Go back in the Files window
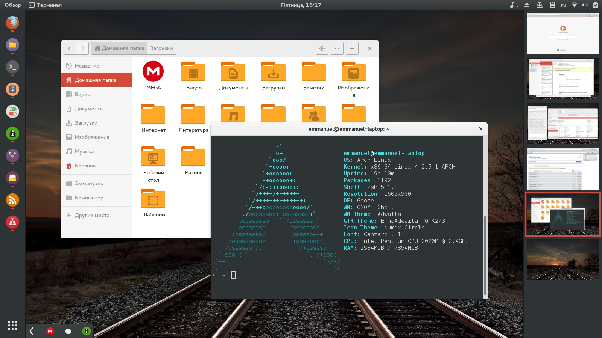Viewport: 602px width, 338px height. (x=70, y=48)
